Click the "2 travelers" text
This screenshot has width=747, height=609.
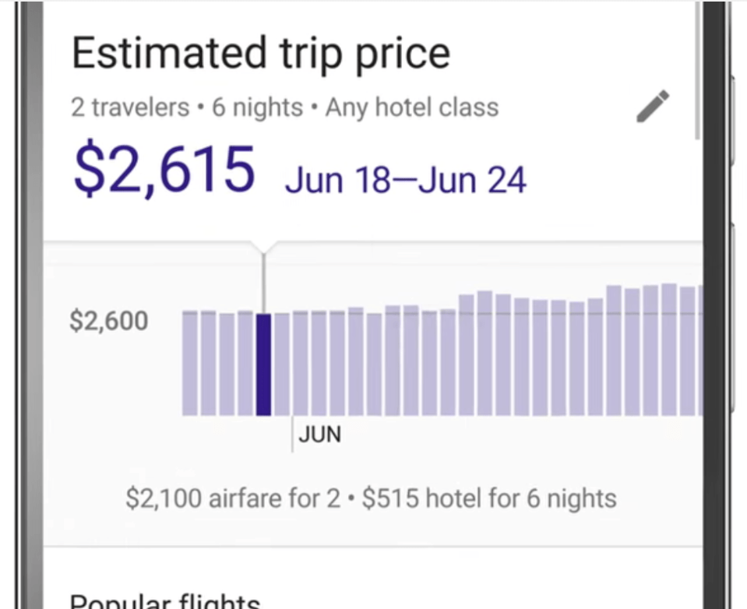[x=130, y=107]
